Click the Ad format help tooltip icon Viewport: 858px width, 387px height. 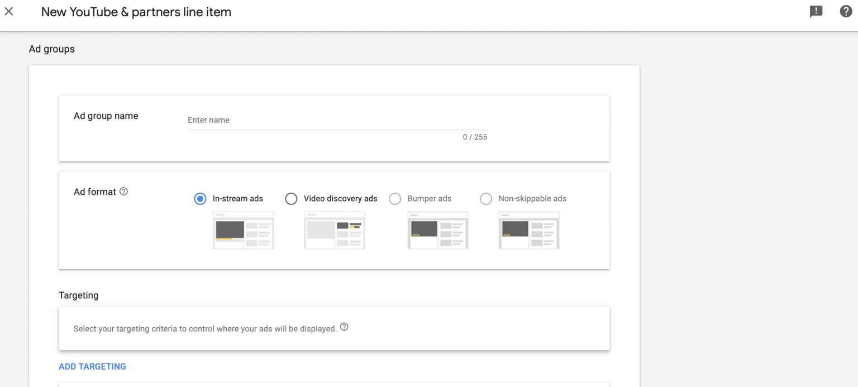coord(123,191)
